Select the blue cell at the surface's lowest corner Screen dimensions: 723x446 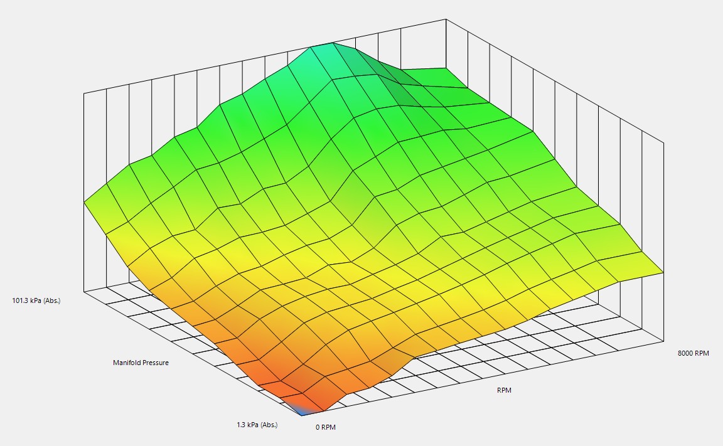tap(302, 410)
